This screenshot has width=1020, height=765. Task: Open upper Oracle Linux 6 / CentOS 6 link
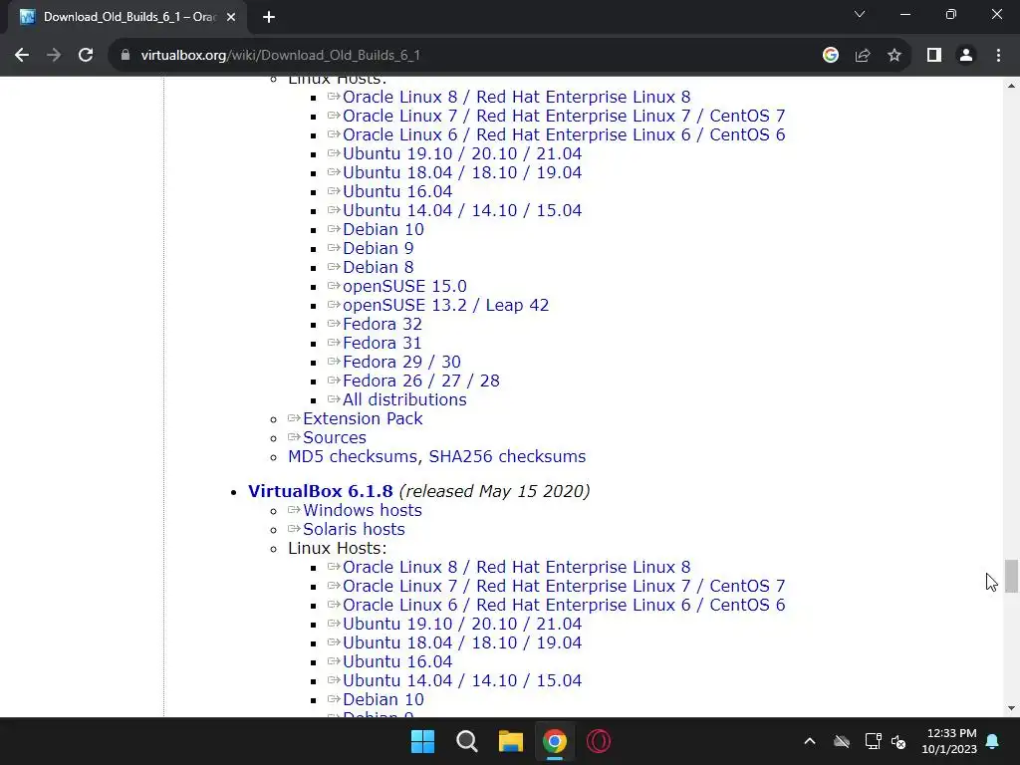coord(564,134)
